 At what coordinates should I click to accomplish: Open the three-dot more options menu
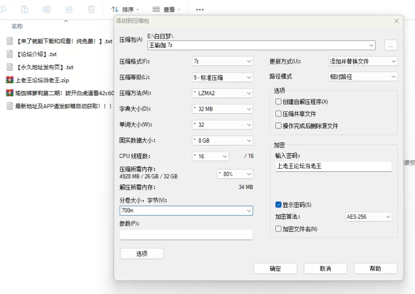pos(200,9)
